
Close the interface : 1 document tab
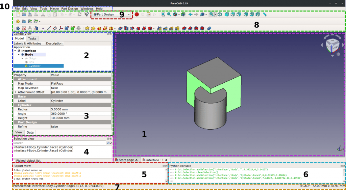coord(166,160)
